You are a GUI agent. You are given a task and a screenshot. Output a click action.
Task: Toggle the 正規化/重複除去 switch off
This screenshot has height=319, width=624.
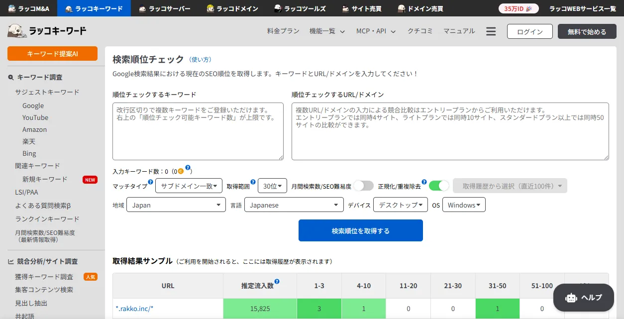point(439,186)
